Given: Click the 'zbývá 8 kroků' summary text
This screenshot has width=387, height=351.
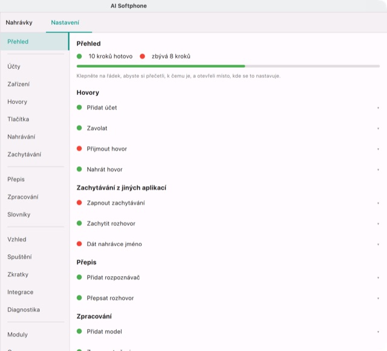Looking at the screenshot, I should 171,56.
